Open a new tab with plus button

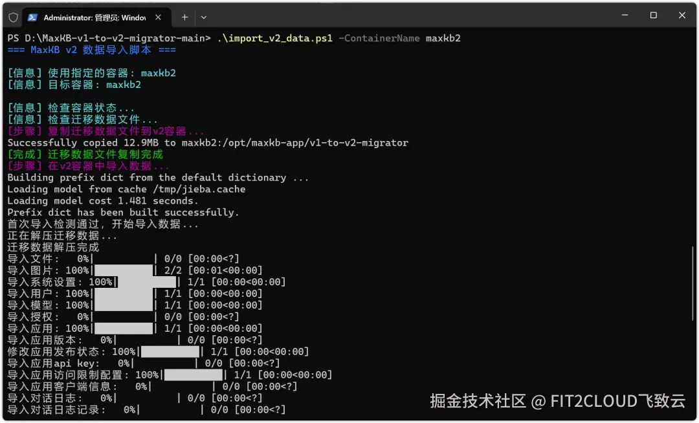[x=184, y=17]
